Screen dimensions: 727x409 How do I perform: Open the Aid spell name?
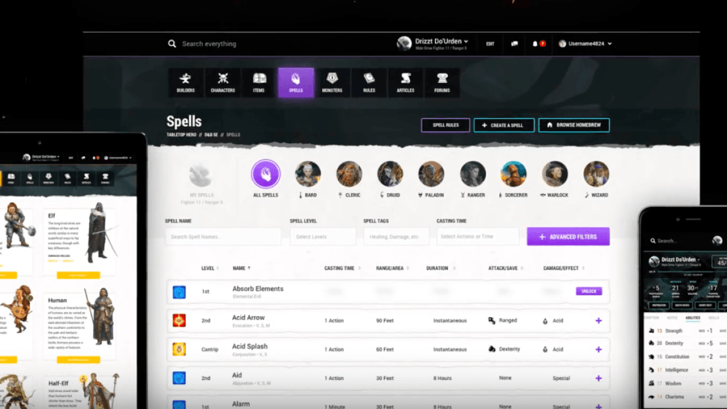click(x=237, y=375)
